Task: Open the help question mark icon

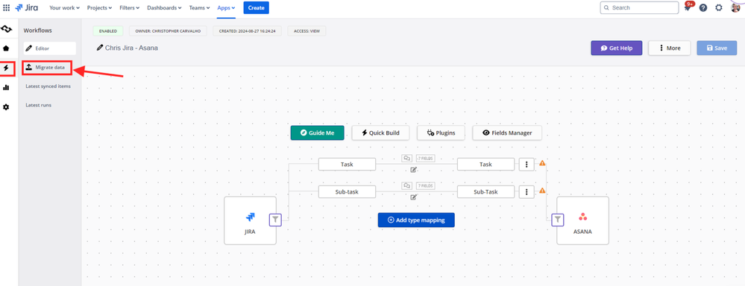Action: pos(703,7)
